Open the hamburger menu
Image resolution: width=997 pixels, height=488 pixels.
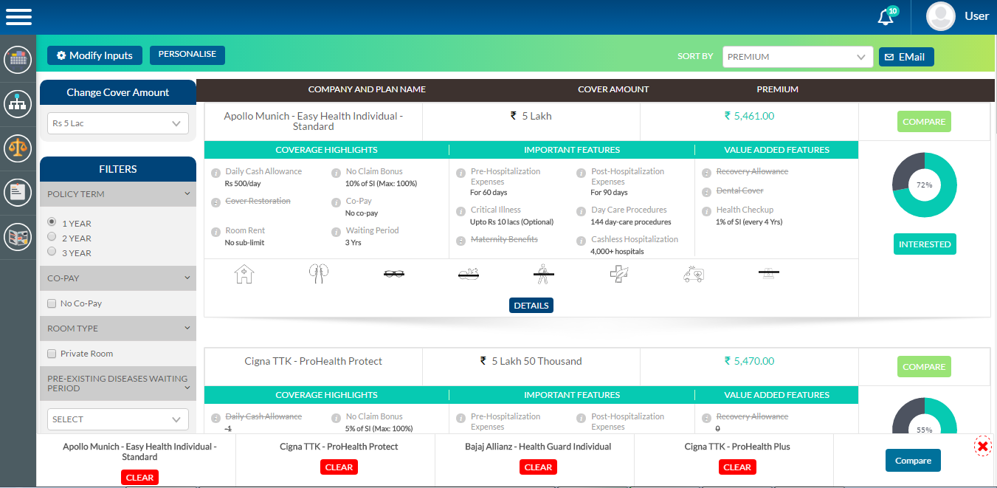[x=18, y=16]
